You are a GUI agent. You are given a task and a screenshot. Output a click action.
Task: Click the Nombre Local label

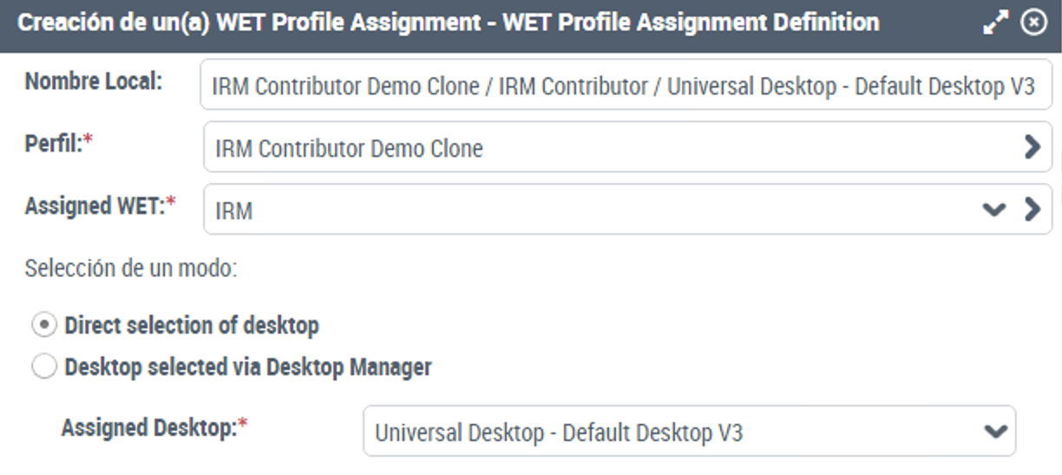(94, 81)
